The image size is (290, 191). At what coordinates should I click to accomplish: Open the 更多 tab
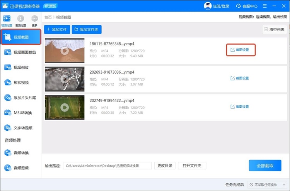click(x=34, y=21)
